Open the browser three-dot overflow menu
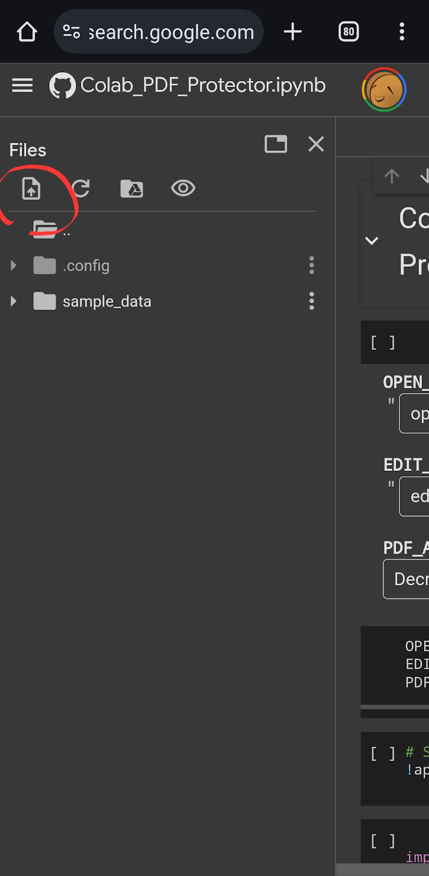This screenshot has width=429, height=876. coord(402,32)
